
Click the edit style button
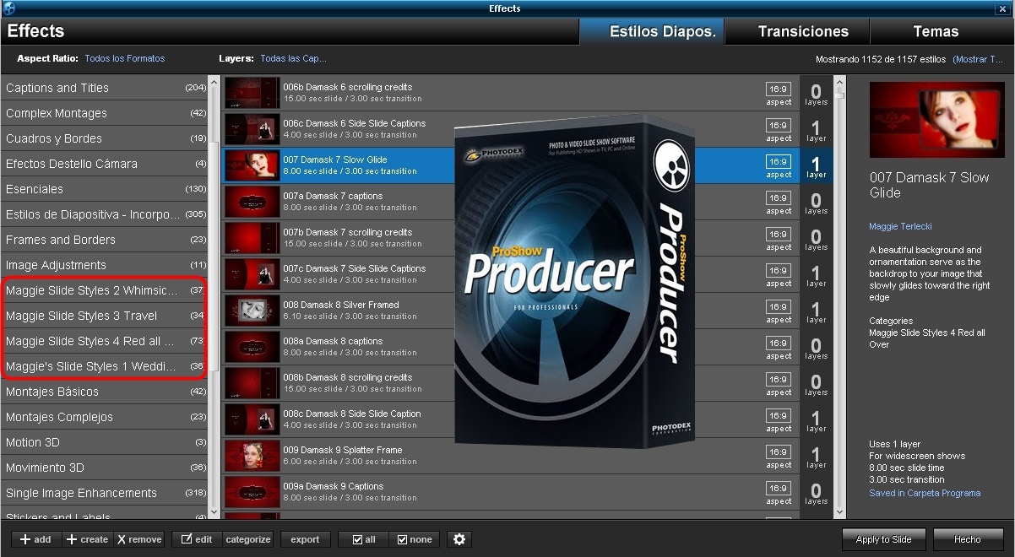pos(197,539)
